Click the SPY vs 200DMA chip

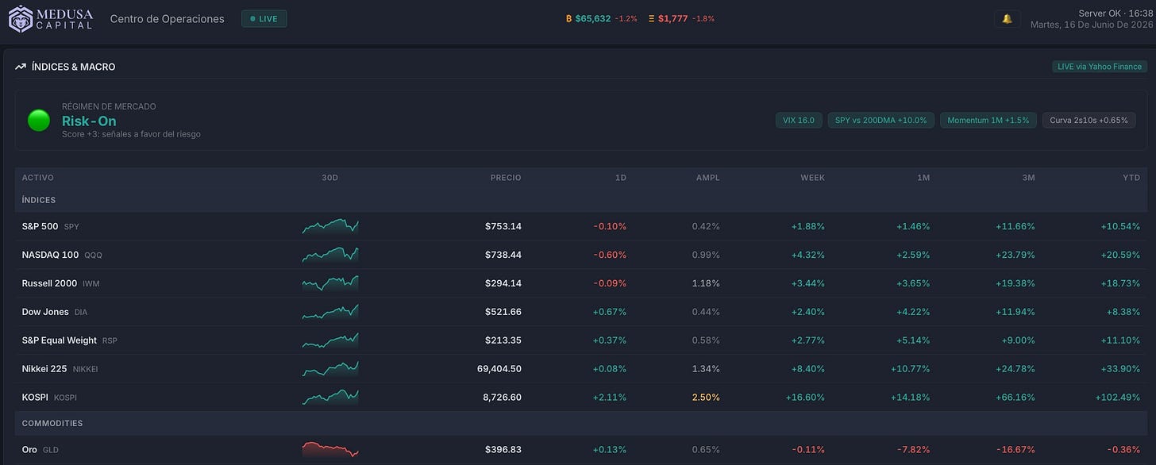click(880, 120)
